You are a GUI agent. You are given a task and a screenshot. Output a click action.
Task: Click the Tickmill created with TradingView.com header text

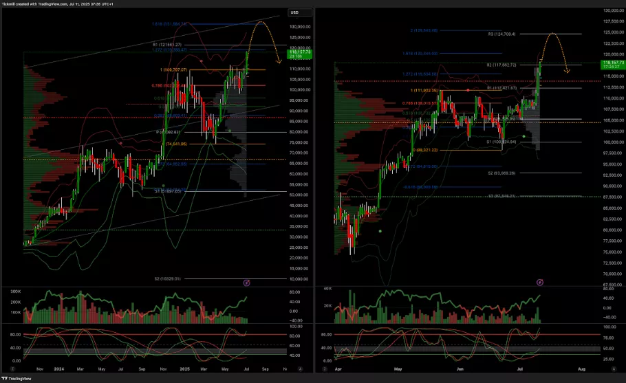click(62, 3)
